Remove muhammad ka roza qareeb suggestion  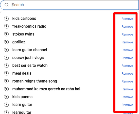[127, 89]
